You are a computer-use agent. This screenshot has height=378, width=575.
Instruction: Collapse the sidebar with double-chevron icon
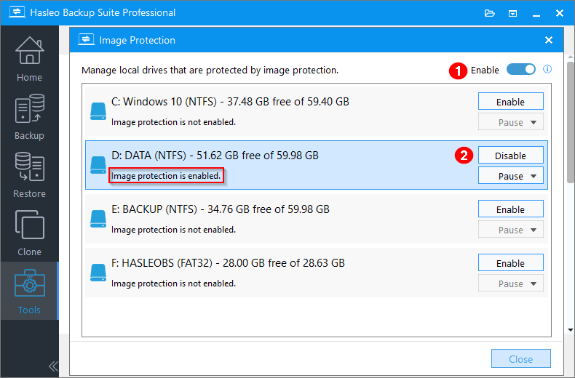point(53,366)
